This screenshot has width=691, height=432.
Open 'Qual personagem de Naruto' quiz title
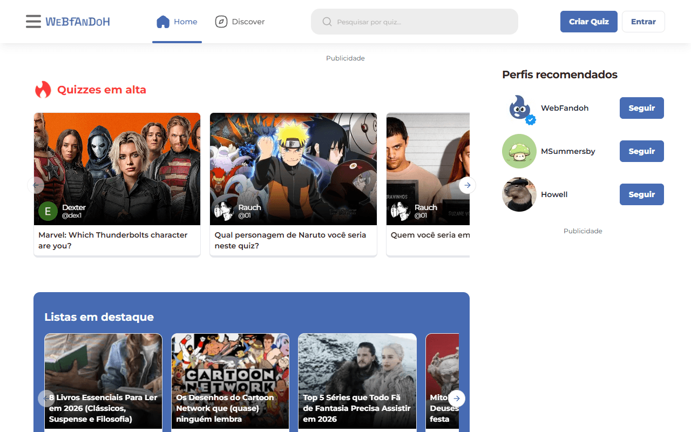click(290, 240)
